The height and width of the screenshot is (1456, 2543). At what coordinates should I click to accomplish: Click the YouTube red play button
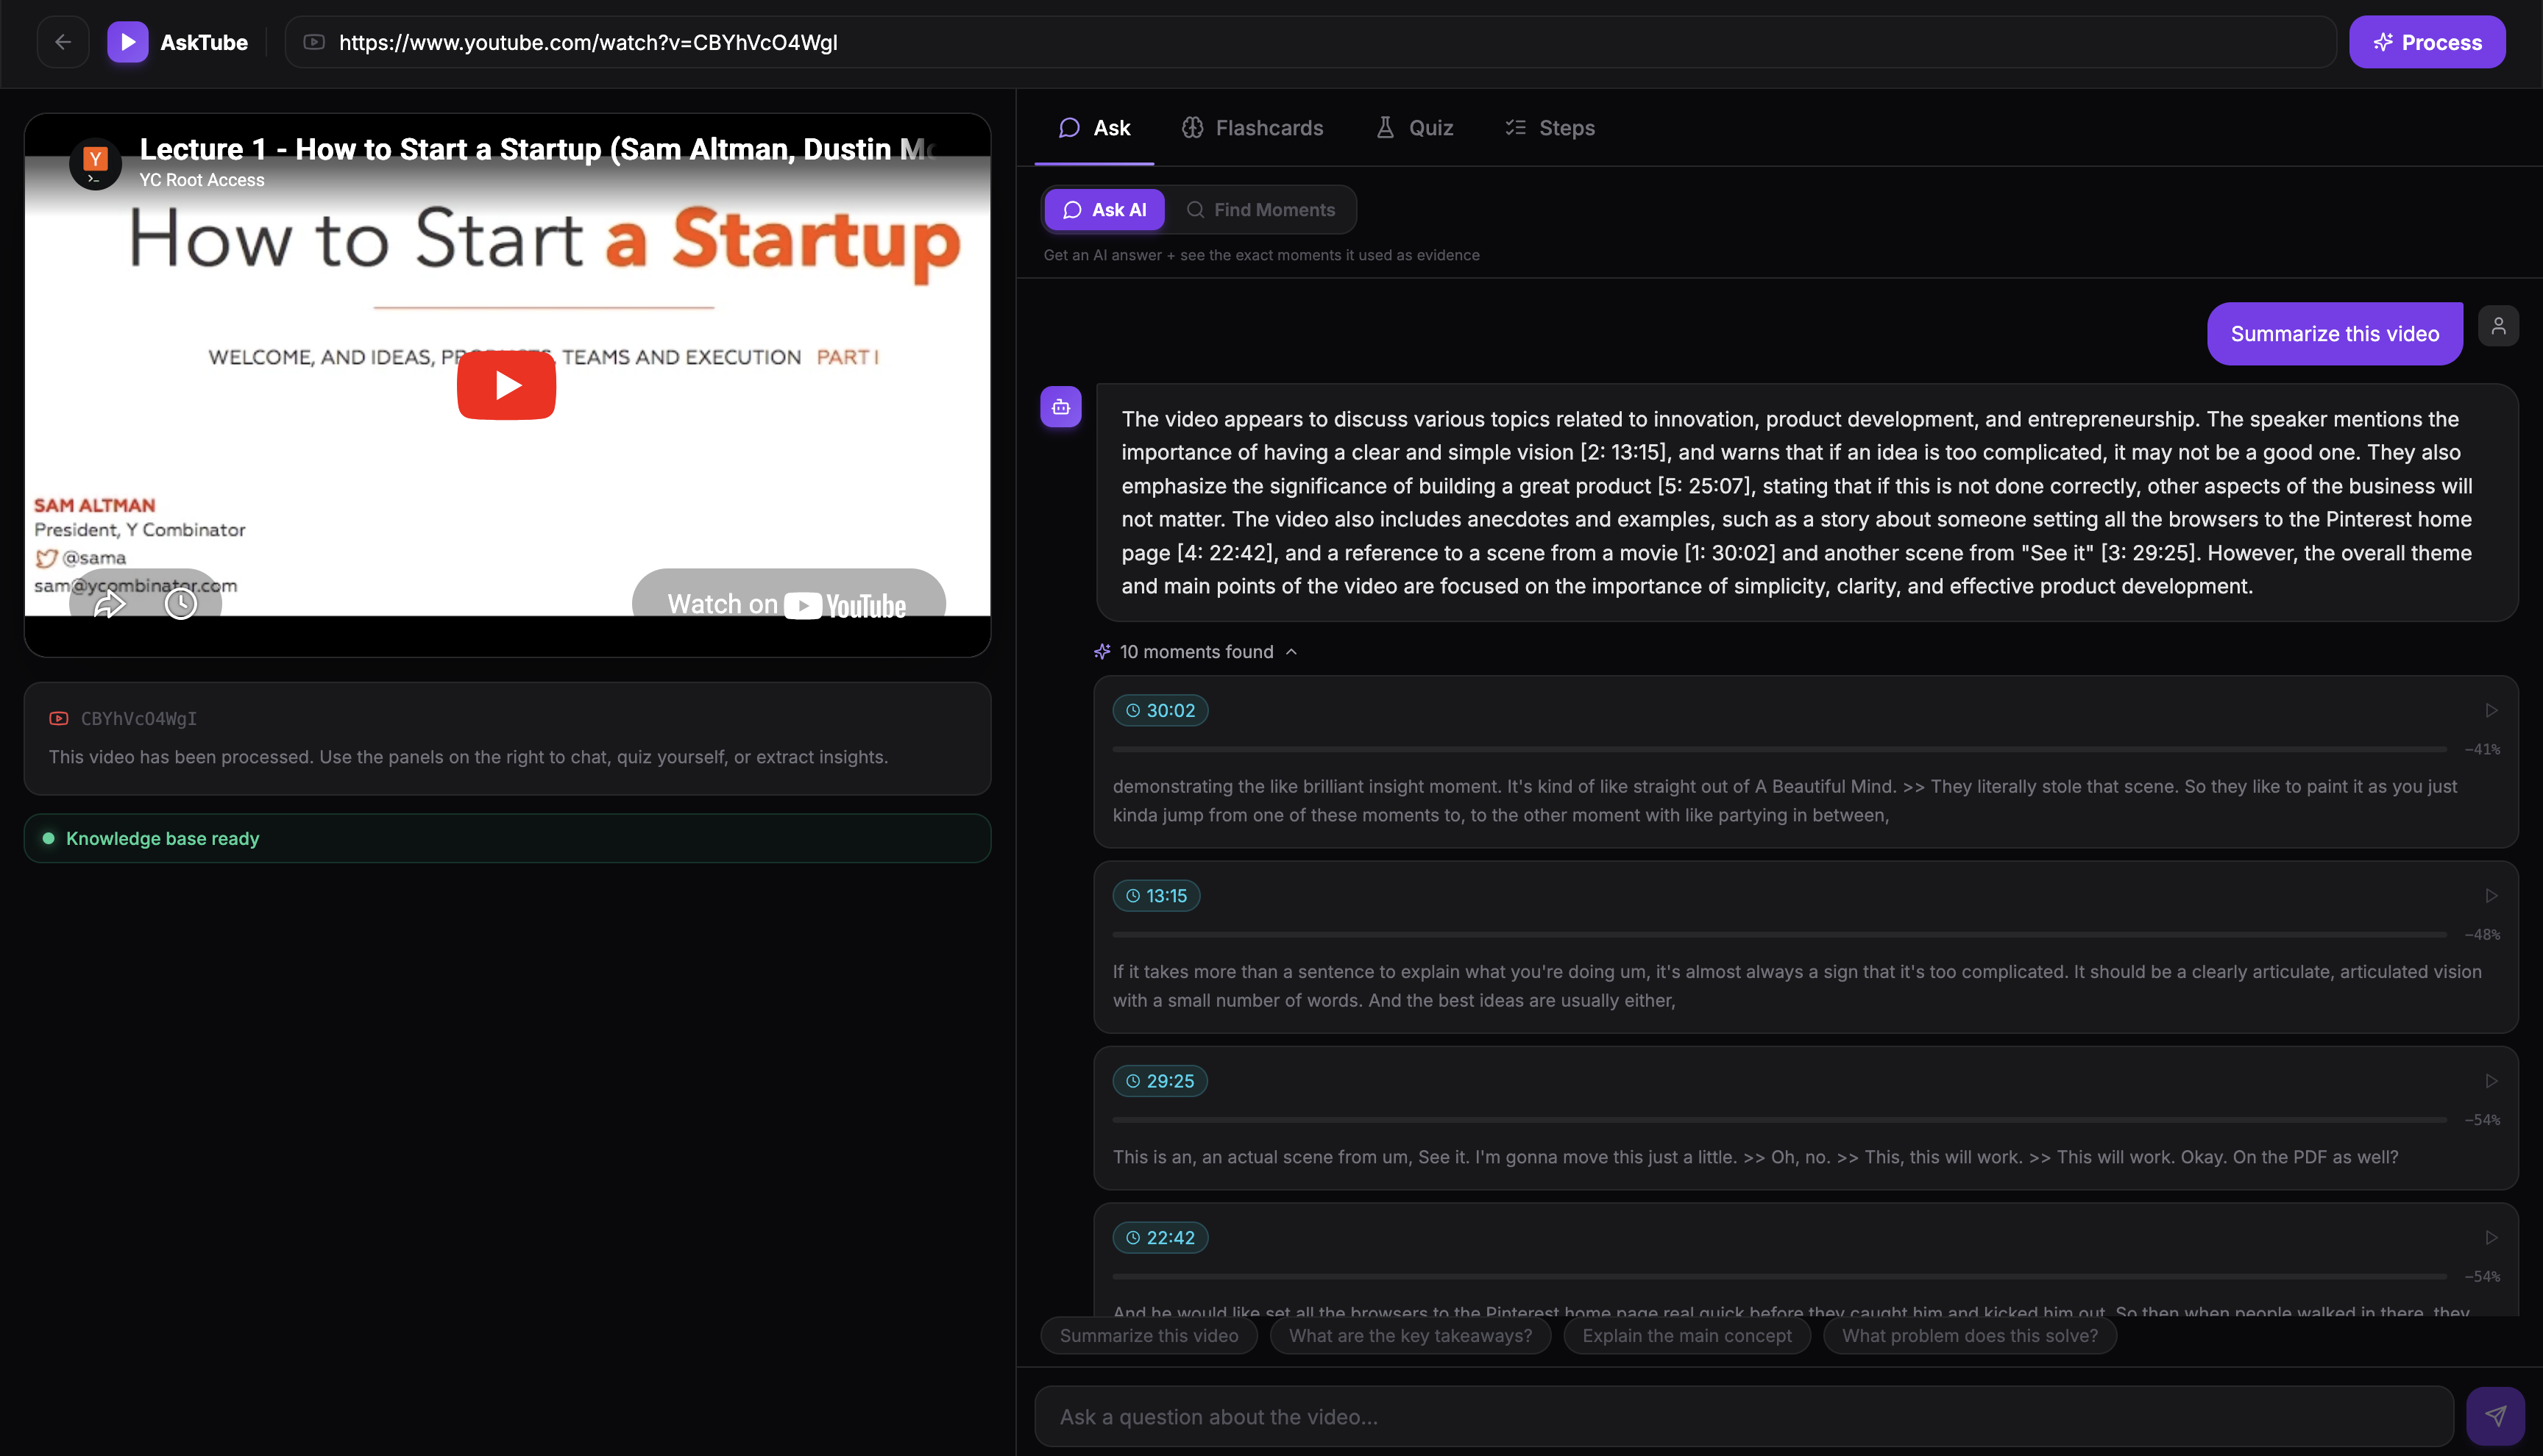point(506,385)
